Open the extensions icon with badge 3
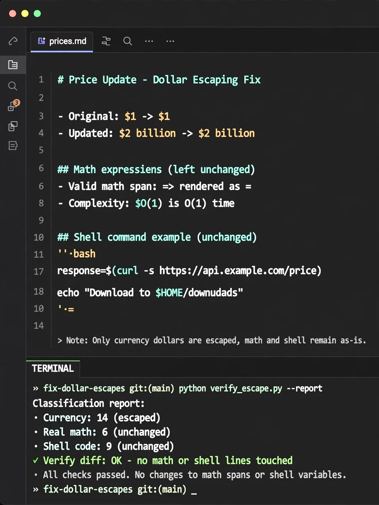 click(x=13, y=106)
